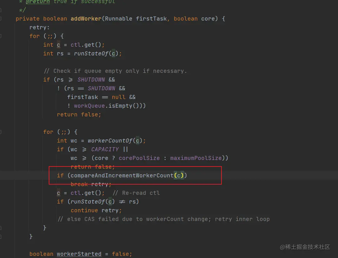Click the maximumPoolSize field
The height and width of the screenshot is (258, 338).
[196, 158]
